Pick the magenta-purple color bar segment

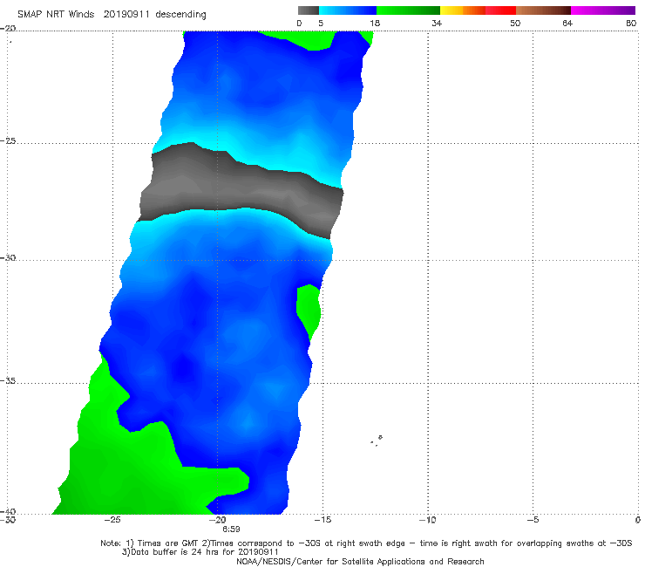602,10
